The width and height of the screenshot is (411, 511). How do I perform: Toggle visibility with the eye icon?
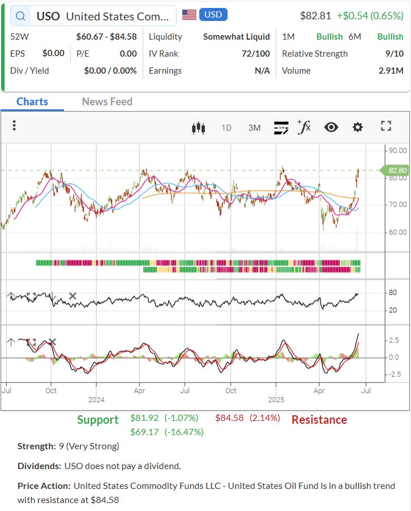click(331, 127)
